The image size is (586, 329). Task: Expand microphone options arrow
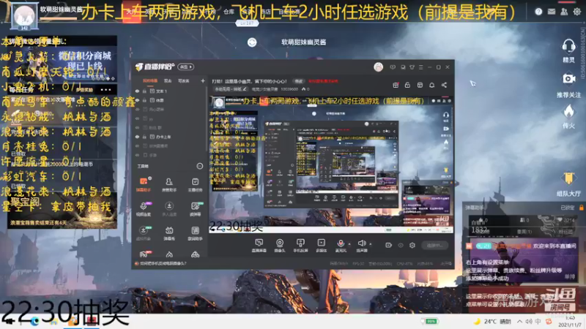(349, 244)
